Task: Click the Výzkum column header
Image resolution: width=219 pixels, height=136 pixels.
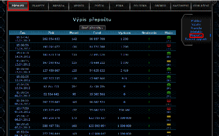Action: pyautogui.click(x=124, y=33)
